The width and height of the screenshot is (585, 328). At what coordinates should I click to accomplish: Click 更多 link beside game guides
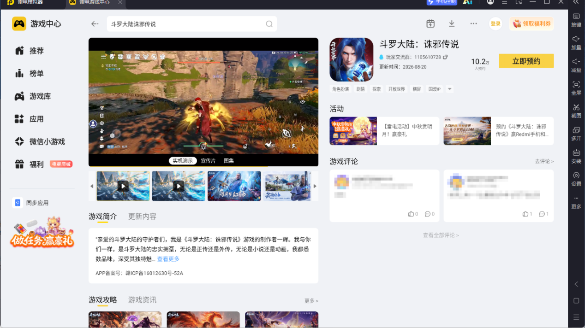pos(311,300)
